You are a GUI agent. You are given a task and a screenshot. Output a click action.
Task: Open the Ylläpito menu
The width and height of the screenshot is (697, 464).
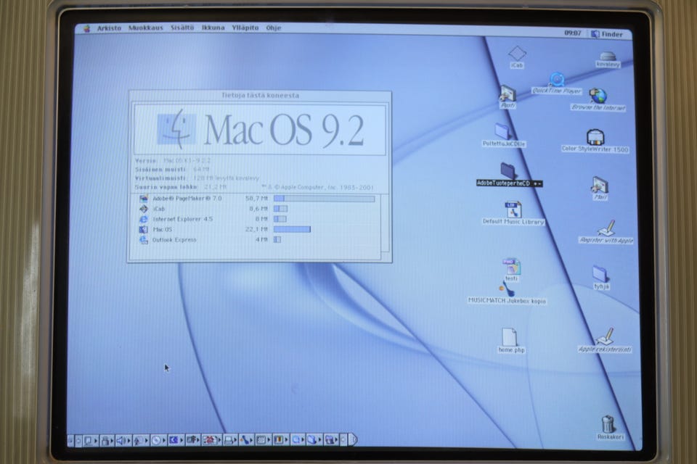pos(245,28)
